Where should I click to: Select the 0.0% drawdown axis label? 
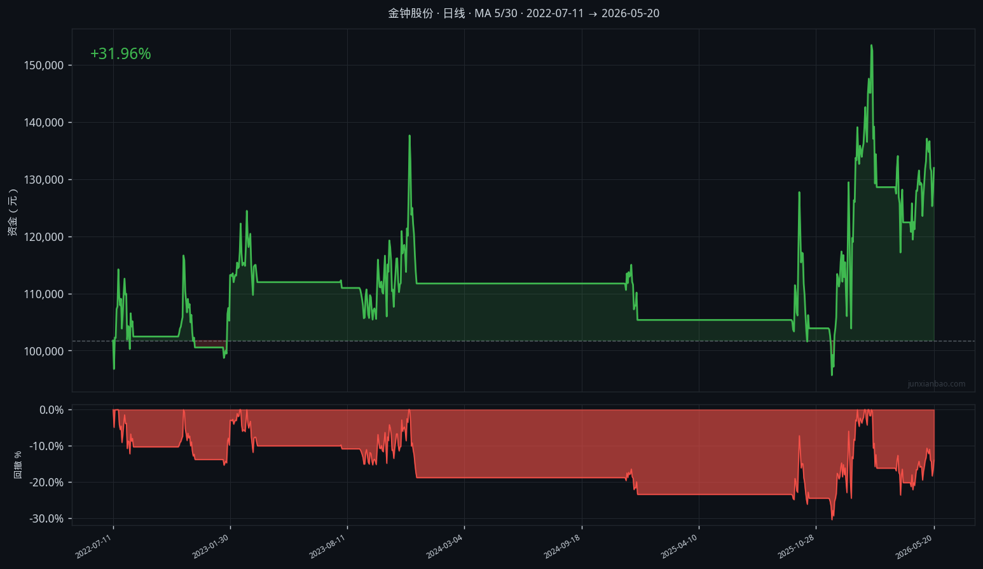[52, 410]
